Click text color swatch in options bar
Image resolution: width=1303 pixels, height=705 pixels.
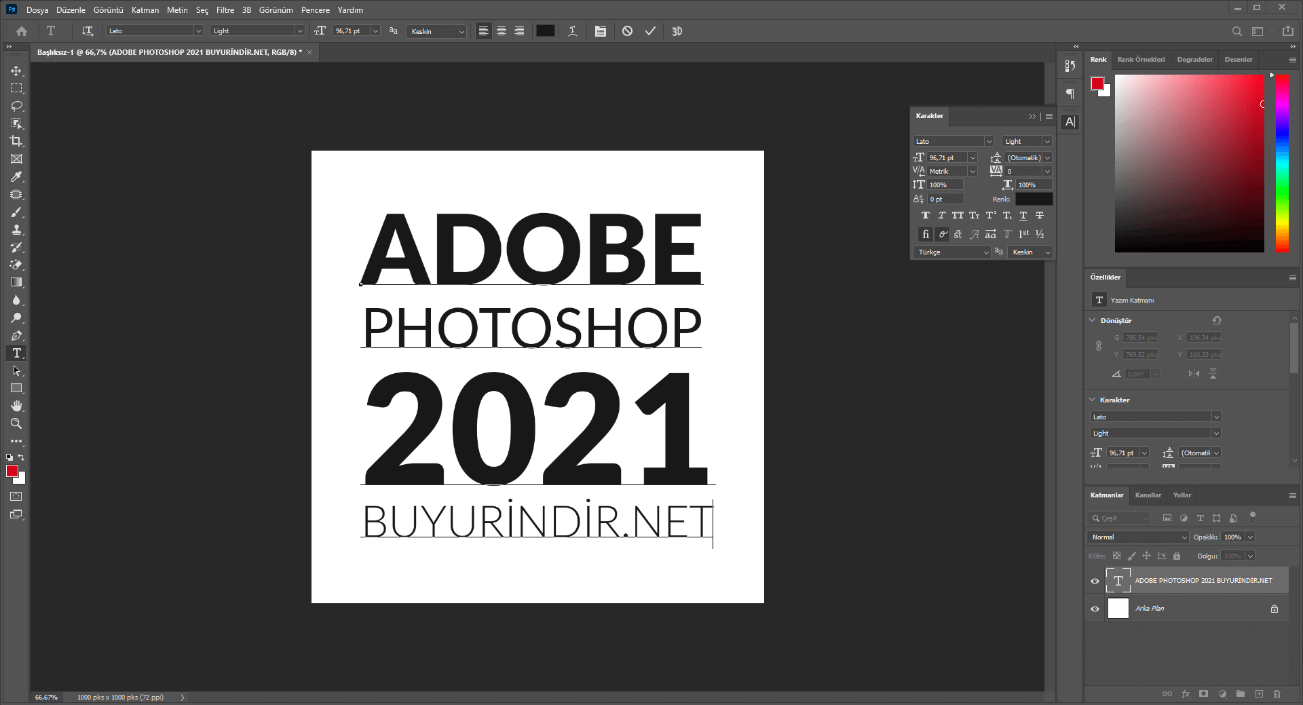pos(546,31)
